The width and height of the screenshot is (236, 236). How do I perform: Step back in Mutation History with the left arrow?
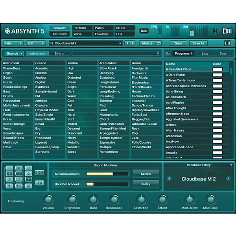[169, 179]
